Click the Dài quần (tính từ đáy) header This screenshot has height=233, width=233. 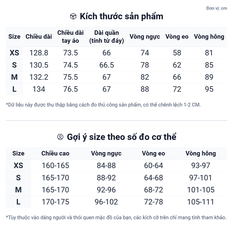click(107, 37)
